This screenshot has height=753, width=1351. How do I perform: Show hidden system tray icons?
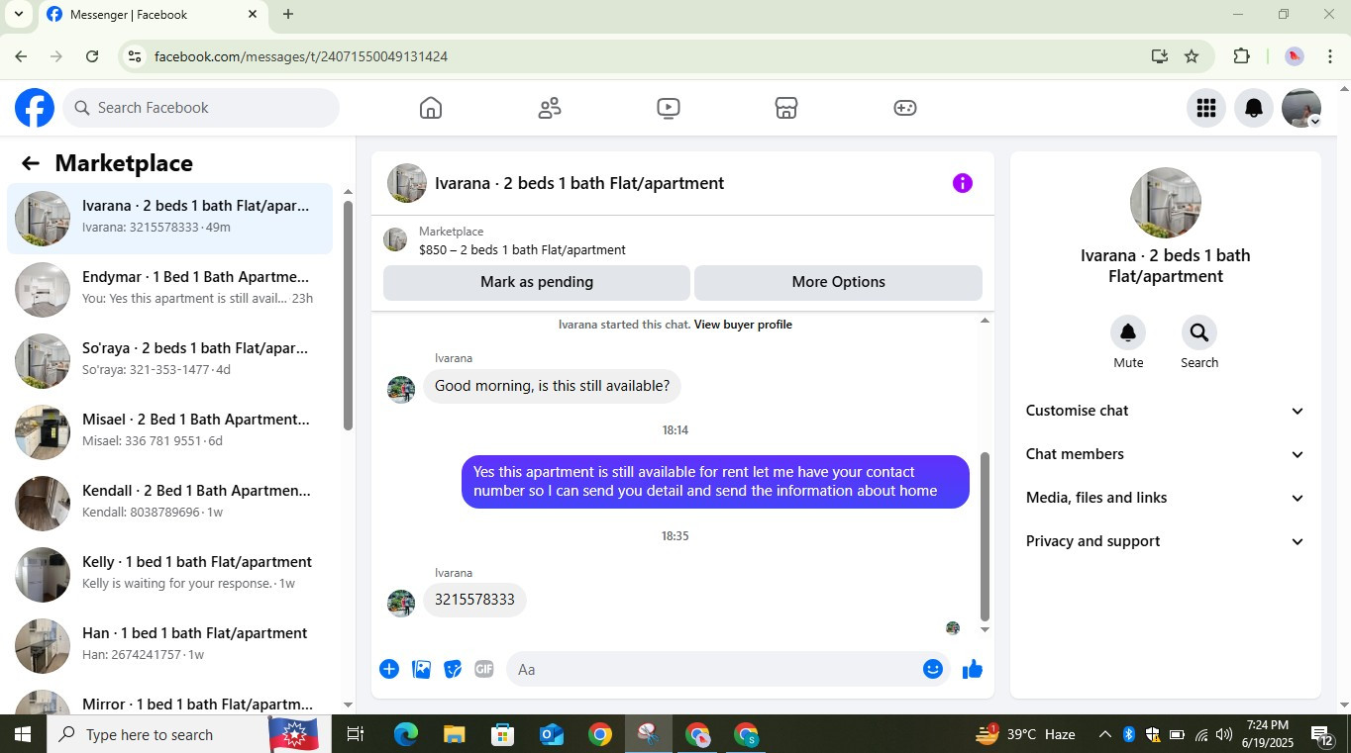click(x=1104, y=734)
